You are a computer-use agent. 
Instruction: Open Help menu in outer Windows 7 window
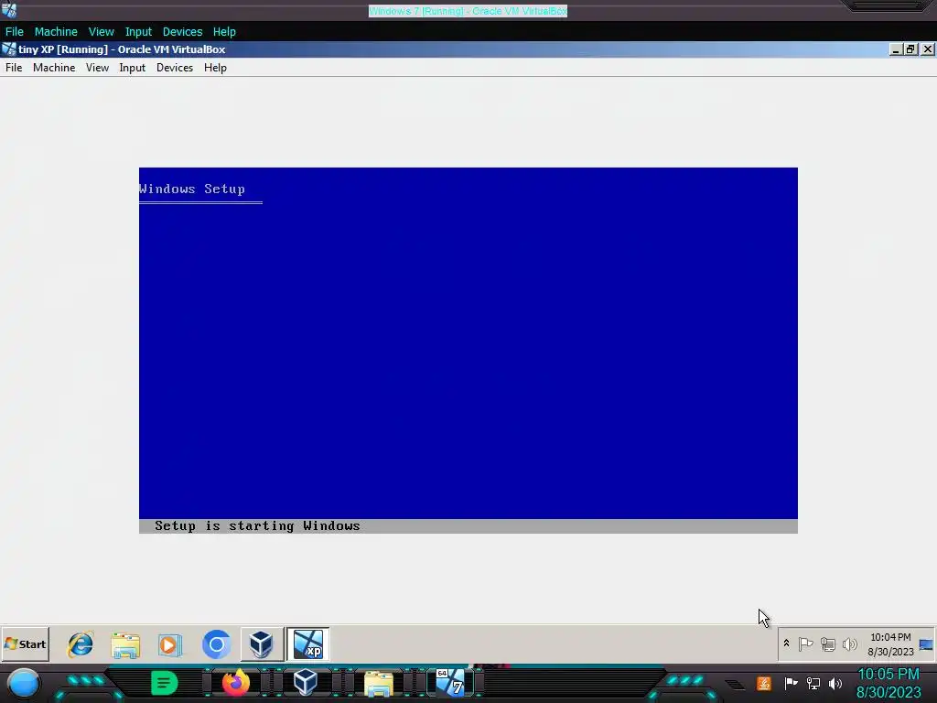(224, 32)
